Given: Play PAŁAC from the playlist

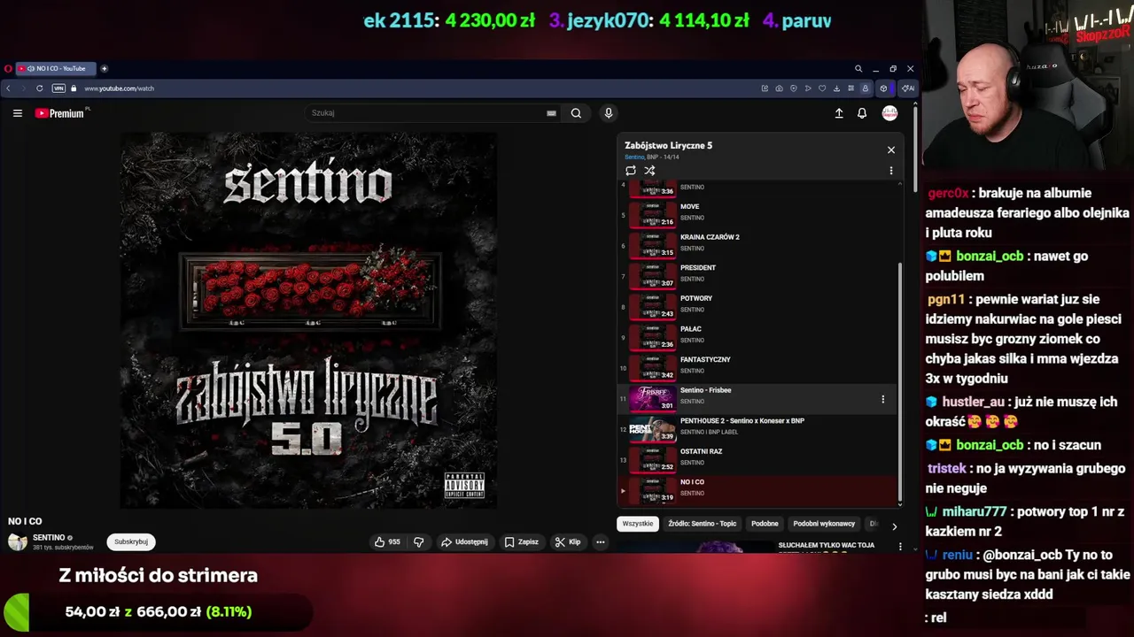Looking at the screenshot, I should click(757, 337).
